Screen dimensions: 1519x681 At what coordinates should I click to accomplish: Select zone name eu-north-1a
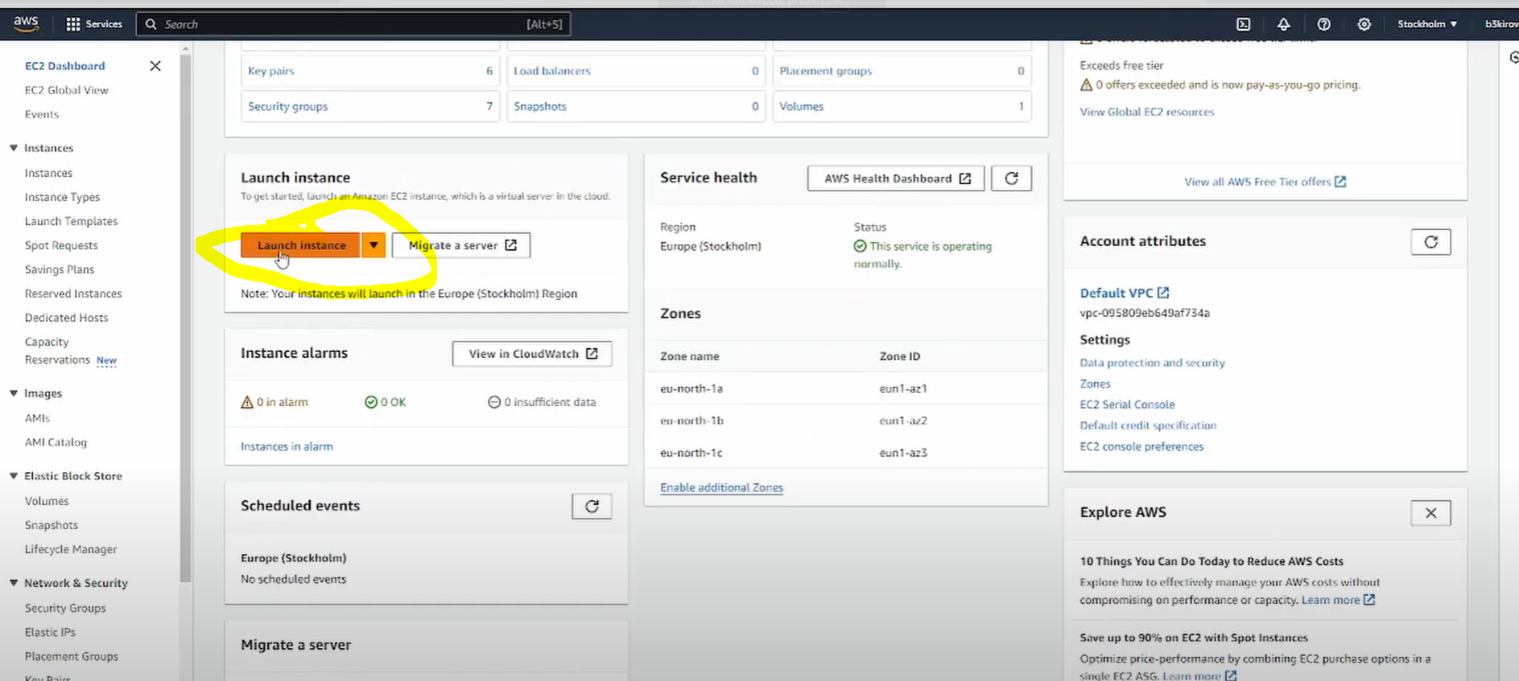pos(691,388)
